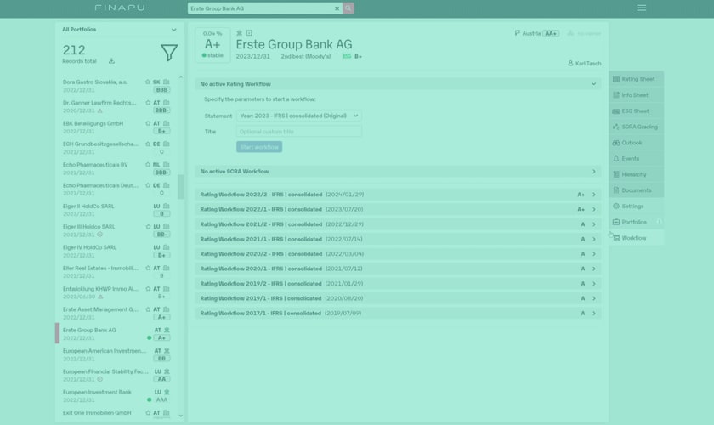714x425 pixels.
Task: Star Eiger III Holdco SARL as favorite
Action: 148,226
